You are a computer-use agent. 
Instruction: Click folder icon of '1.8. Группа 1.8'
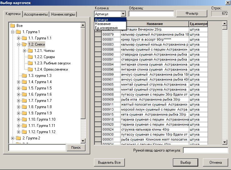pos(24,107)
